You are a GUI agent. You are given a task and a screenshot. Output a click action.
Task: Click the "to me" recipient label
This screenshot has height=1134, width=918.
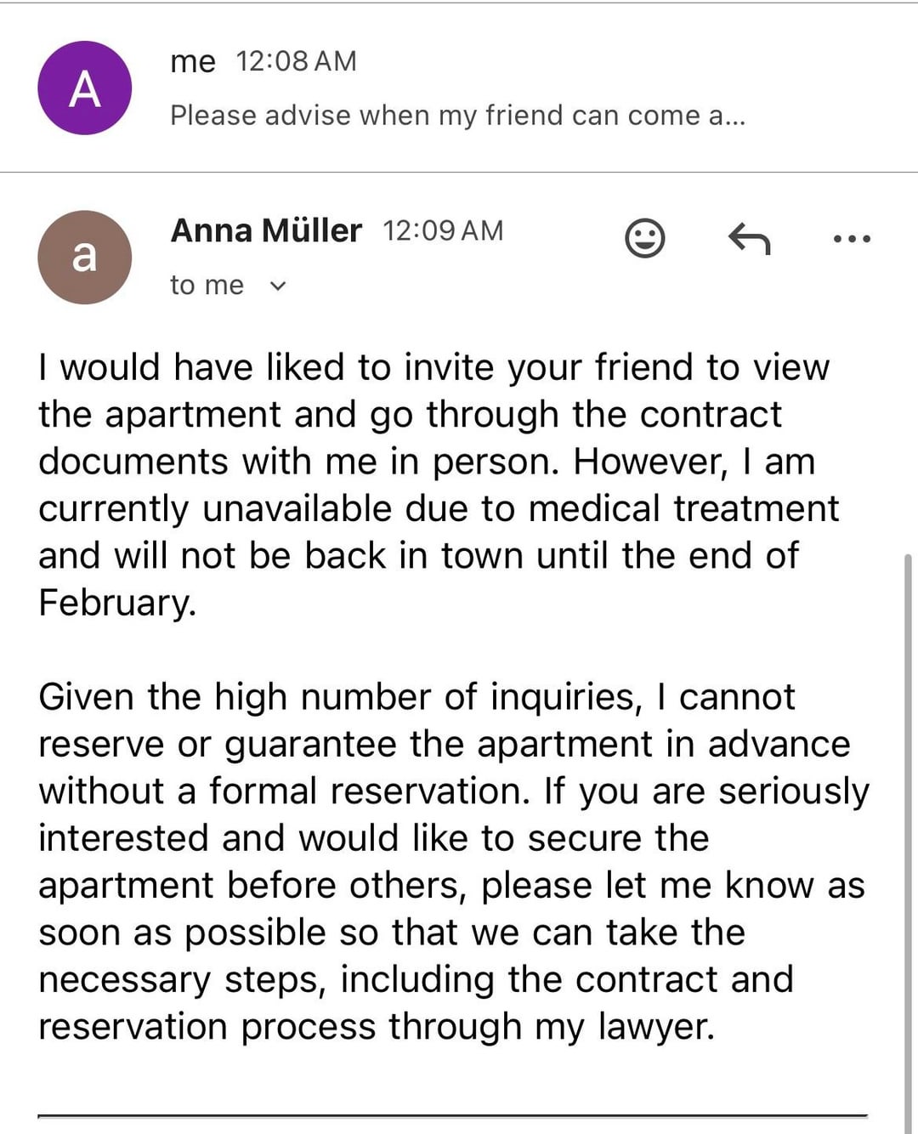pos(207,286)
